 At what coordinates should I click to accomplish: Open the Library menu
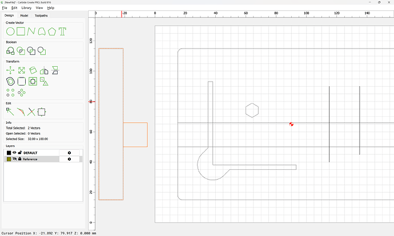click(26, 8)
